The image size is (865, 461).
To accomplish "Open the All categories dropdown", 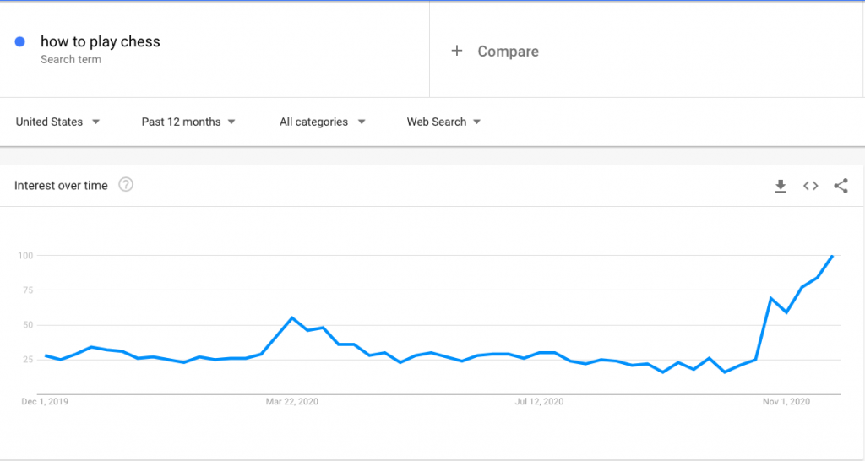I will tap(322, 122).
